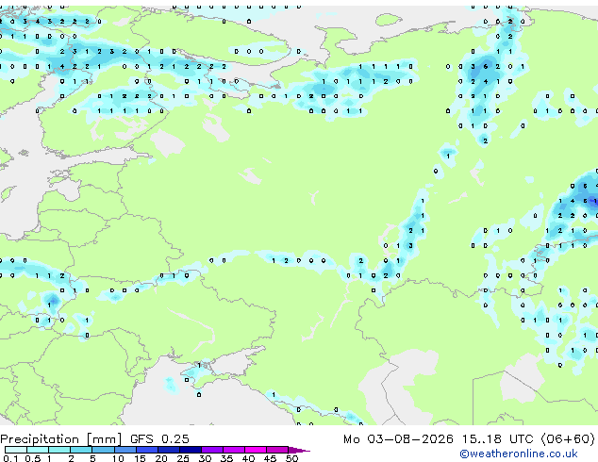Click the 0.5–1 mm legend color box

38,450
